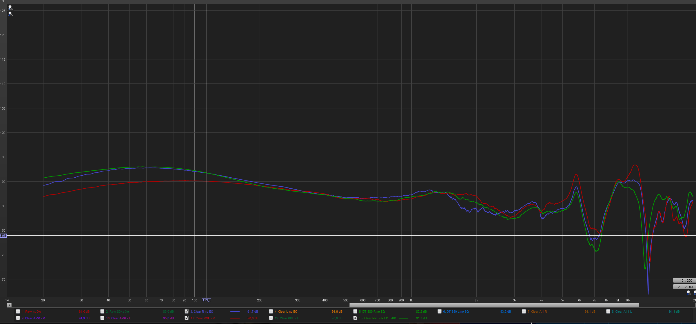The width and height of the screenshot is (696, 324).
Task: Select legend label '9: Clear AVR - R'
Action: (x=33, y=318)
